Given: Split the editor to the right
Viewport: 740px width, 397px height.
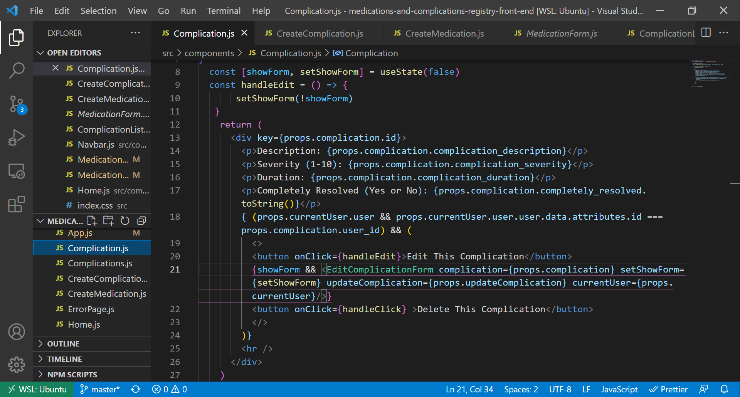Looking at the screenshot, I should 706,33.
